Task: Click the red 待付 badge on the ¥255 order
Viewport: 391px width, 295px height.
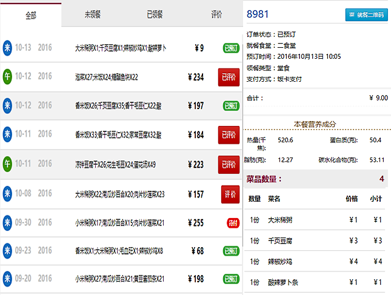Action: click(x=232, y=222)
